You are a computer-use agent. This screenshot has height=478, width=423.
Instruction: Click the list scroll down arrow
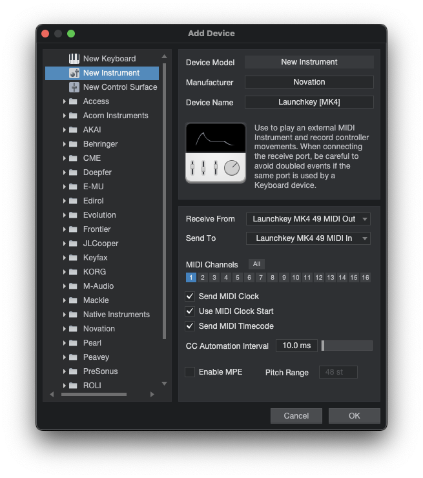click(164, 384)
